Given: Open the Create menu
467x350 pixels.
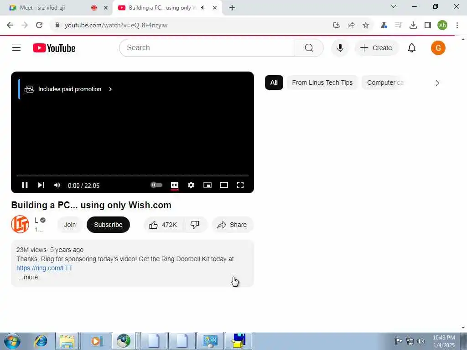Looking at the screenshot, I should pyautogui.click(x=376, y=47).
